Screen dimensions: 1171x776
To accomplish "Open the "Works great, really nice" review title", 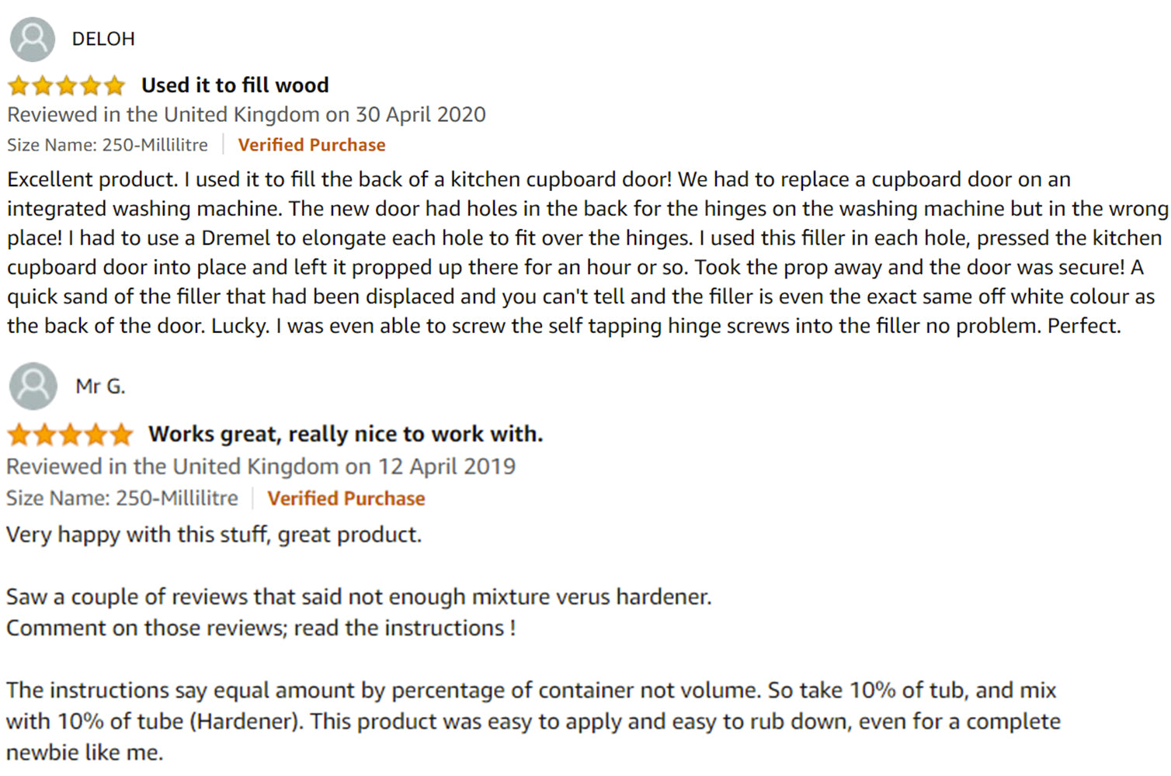I will tap(346, 434).
